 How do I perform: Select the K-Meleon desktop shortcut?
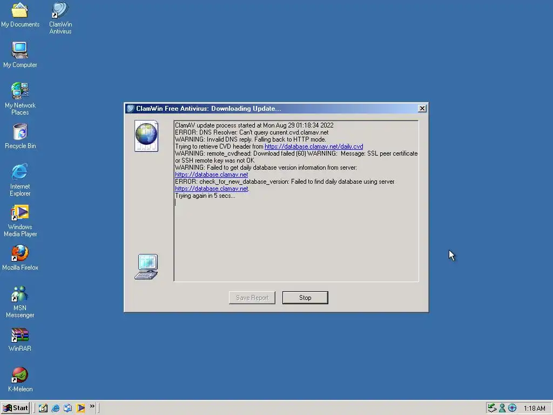pos(20,379)
